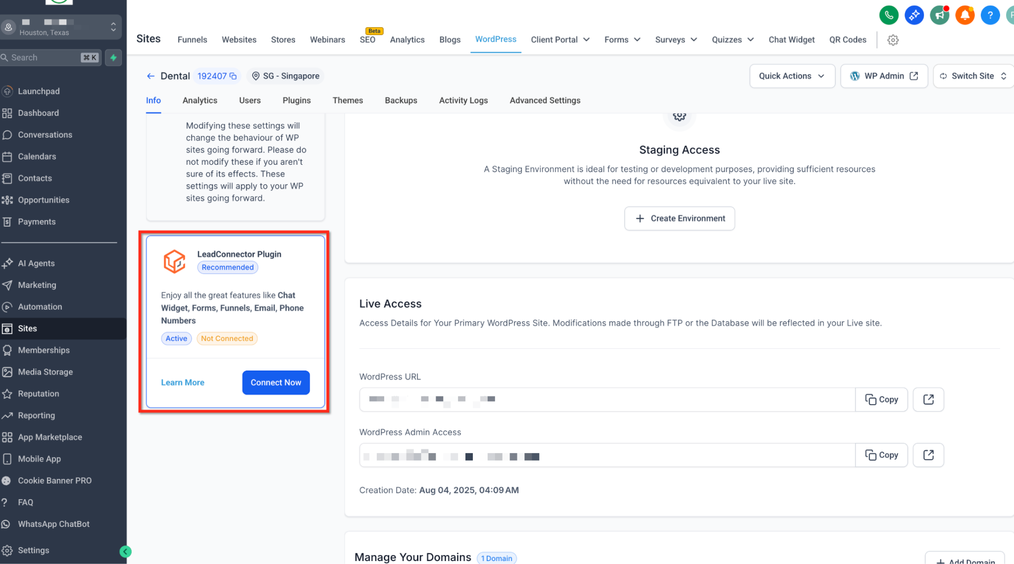Collapse the sidebar with the green arrow
The width and height of the screenshot is (1014, 564).
pyautogui.click(x=125, y=552)
